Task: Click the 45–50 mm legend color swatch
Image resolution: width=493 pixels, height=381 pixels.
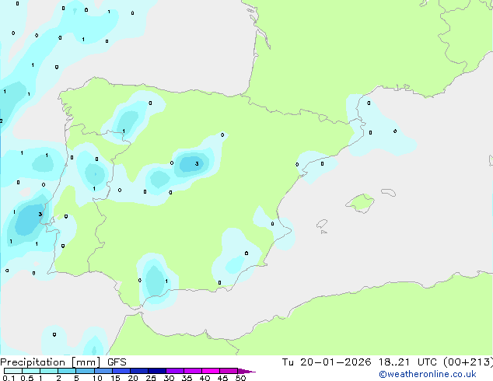Action: point(229,371)
